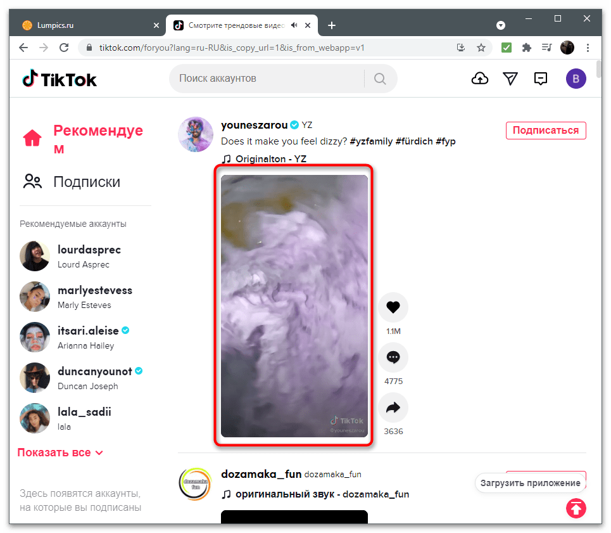Image resolution: width=611 pixels, height=533 pixels.
Task: Open Originalton - YZ sound link
Action: click(x=264, y=159)
